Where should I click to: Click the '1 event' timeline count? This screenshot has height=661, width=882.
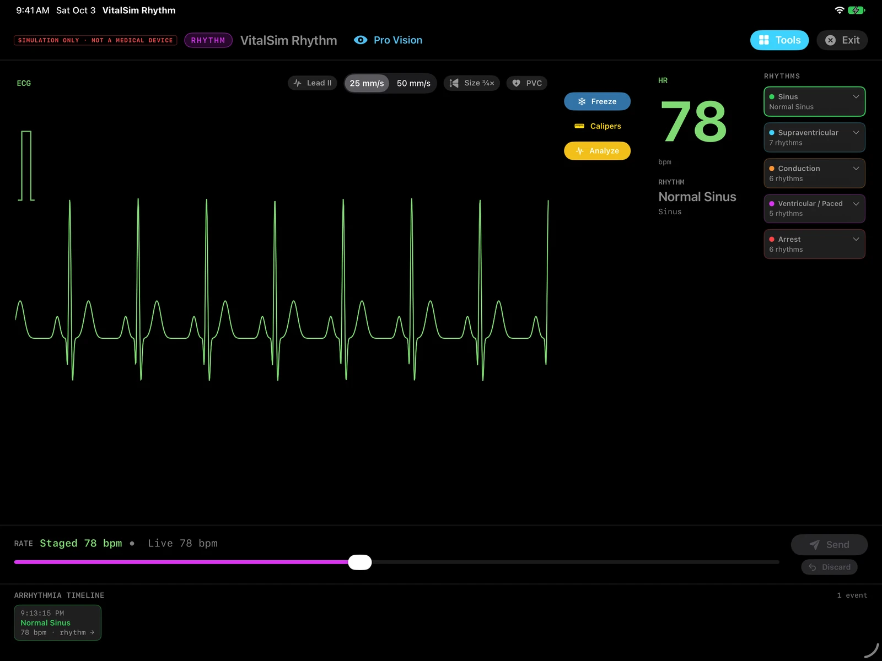coord(852,595)
